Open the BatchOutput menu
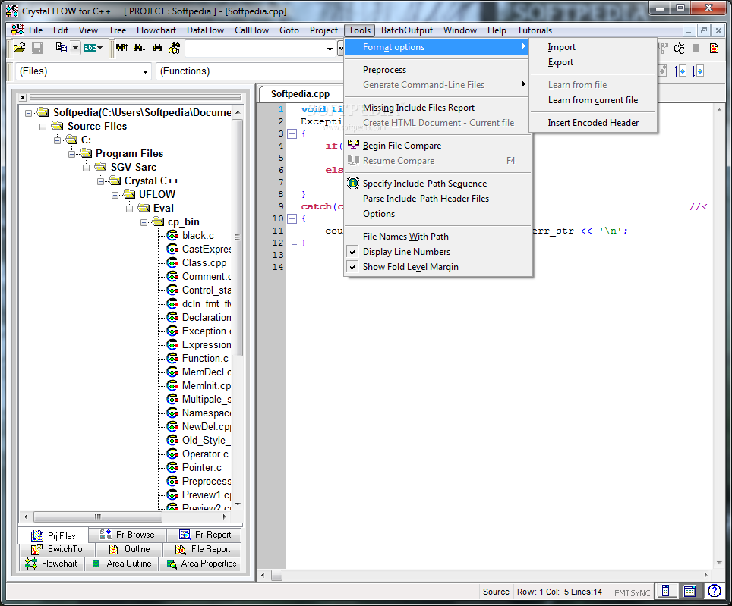The height and width of the screenshot is (606, 732). pyautogui.click(x=406, y=30)
